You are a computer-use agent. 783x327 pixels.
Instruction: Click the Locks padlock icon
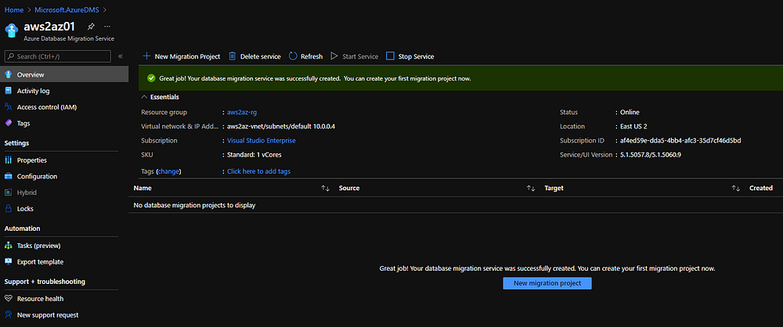(x=8, y=209)
